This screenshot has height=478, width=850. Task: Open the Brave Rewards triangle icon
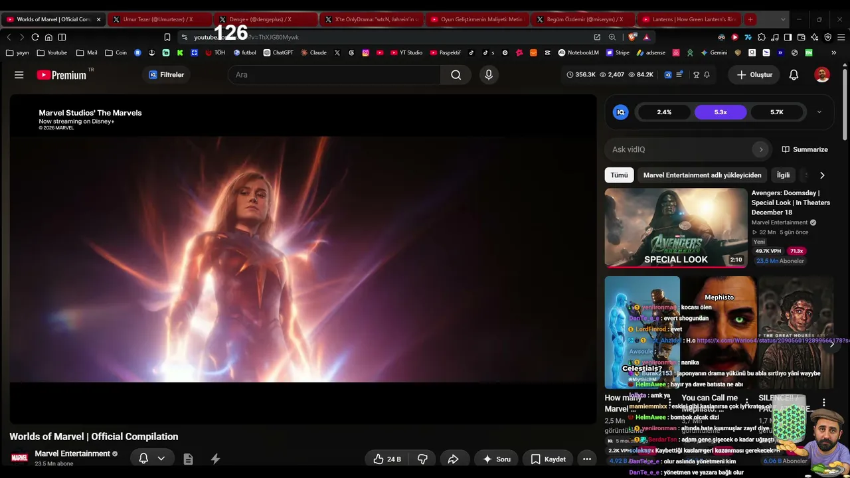pos(646,37)
